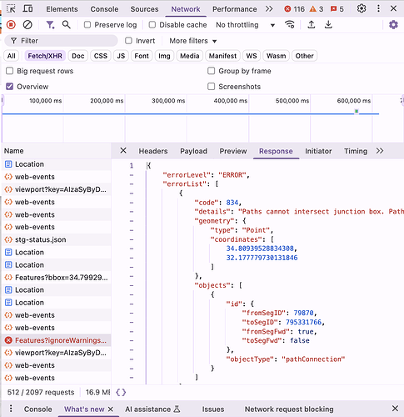Click the network conditions wifi icon
Screen dimensions: 404x417
tap(290, 25)
